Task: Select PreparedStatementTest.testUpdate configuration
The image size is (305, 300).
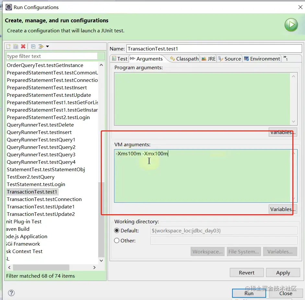Action: click(49, 95)
